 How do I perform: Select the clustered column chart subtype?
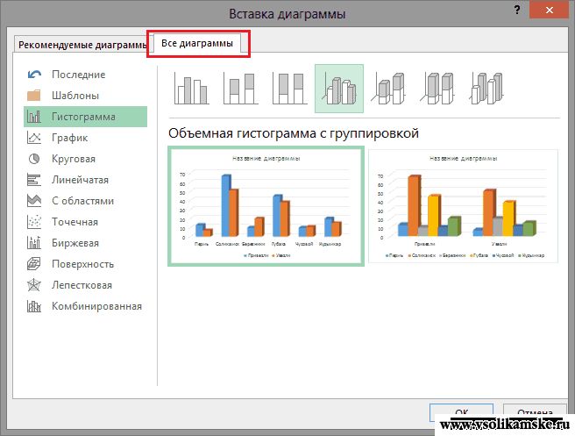point(191,89)
